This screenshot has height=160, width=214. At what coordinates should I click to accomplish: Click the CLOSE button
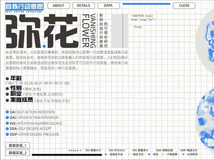pos(184,6)
